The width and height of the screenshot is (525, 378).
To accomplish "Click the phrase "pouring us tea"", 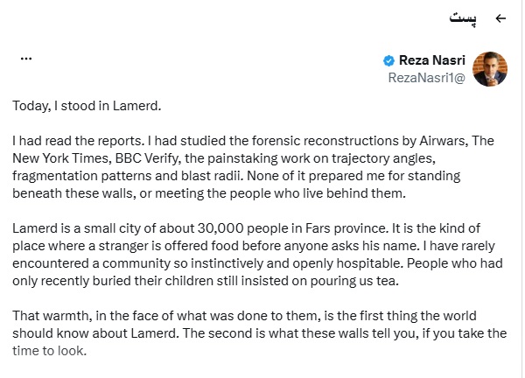I will (353, 281).
